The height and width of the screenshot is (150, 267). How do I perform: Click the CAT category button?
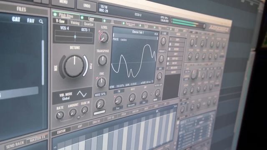16,19
